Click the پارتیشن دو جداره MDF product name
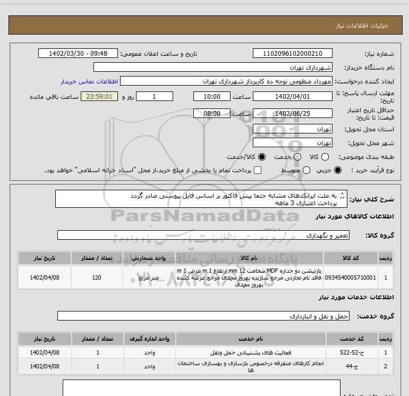Screen dimensions: 409x396 point(249,277)
